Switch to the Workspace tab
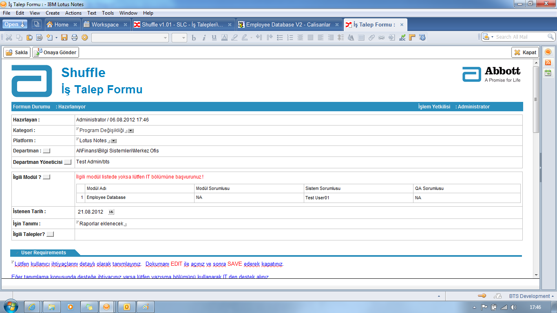The width and height of the screenshot is (557, 313). point(105,24)
